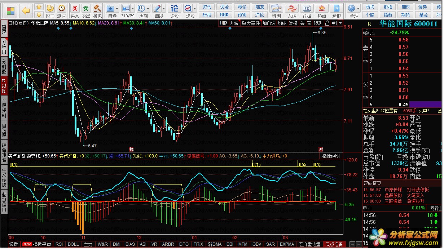Open the 板块 sectors button
This screenshot has width=444, height=249.
pyautogui.click(x=370, y=7)
